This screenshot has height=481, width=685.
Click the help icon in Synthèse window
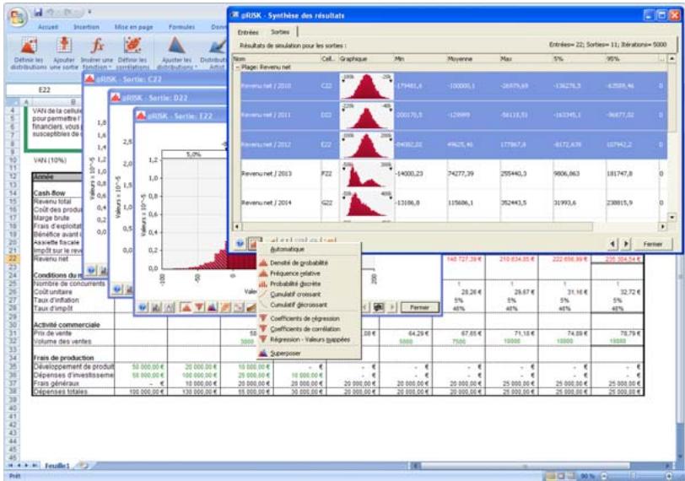pyautogui.click(x=241, y=243)
